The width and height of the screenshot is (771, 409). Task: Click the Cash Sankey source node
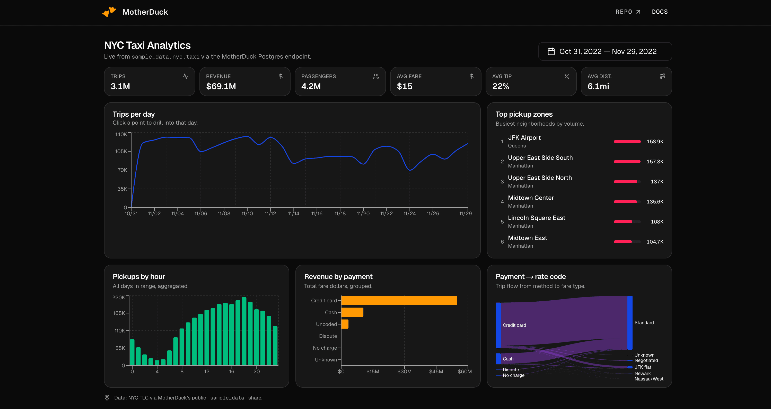point(498,359)
